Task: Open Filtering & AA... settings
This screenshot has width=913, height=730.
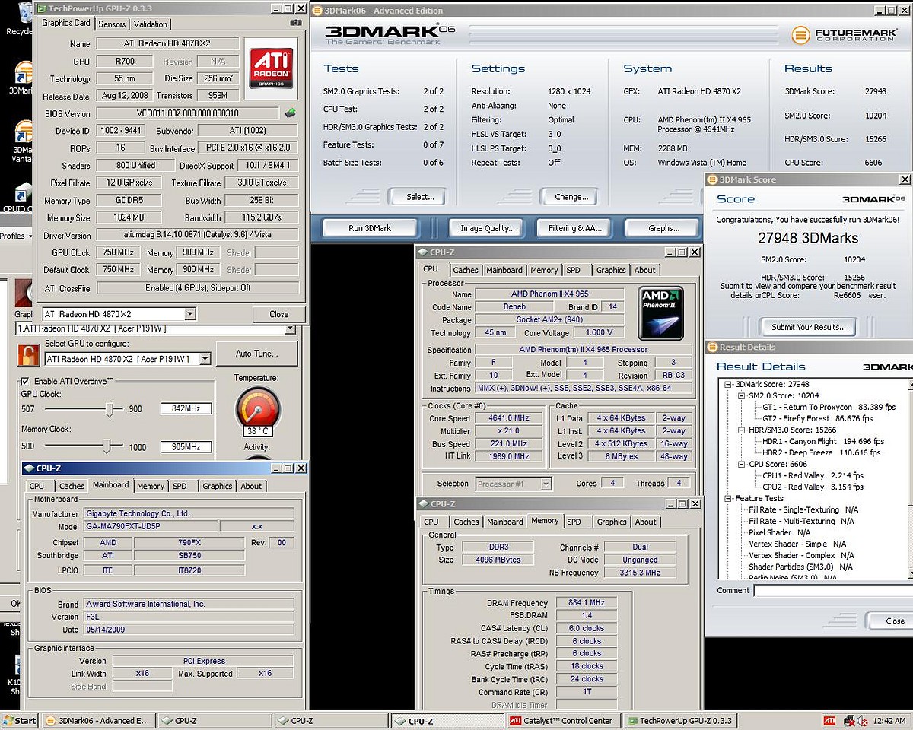Action: 575,228
